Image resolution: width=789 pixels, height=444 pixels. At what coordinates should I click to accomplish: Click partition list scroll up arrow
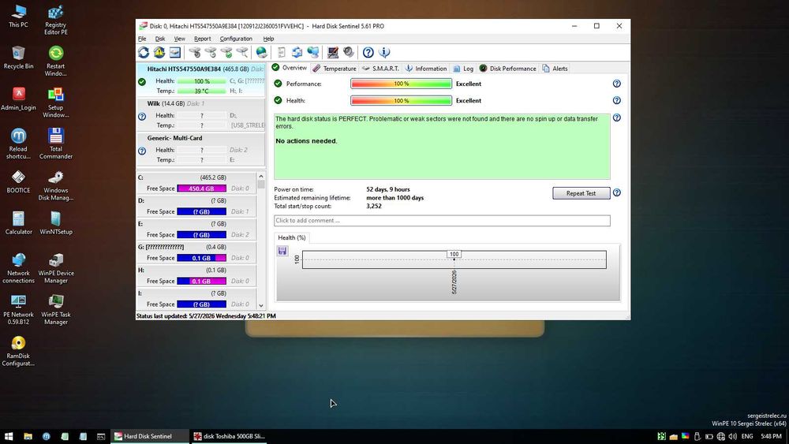pos(260,177)
